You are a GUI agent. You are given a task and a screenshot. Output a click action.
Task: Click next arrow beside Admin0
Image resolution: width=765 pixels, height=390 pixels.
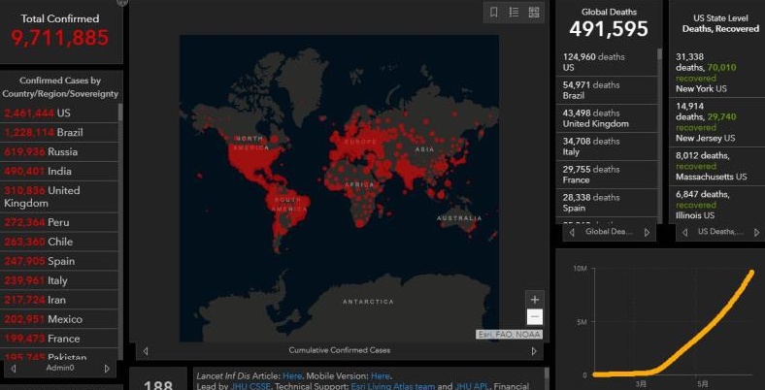point(109,369)
